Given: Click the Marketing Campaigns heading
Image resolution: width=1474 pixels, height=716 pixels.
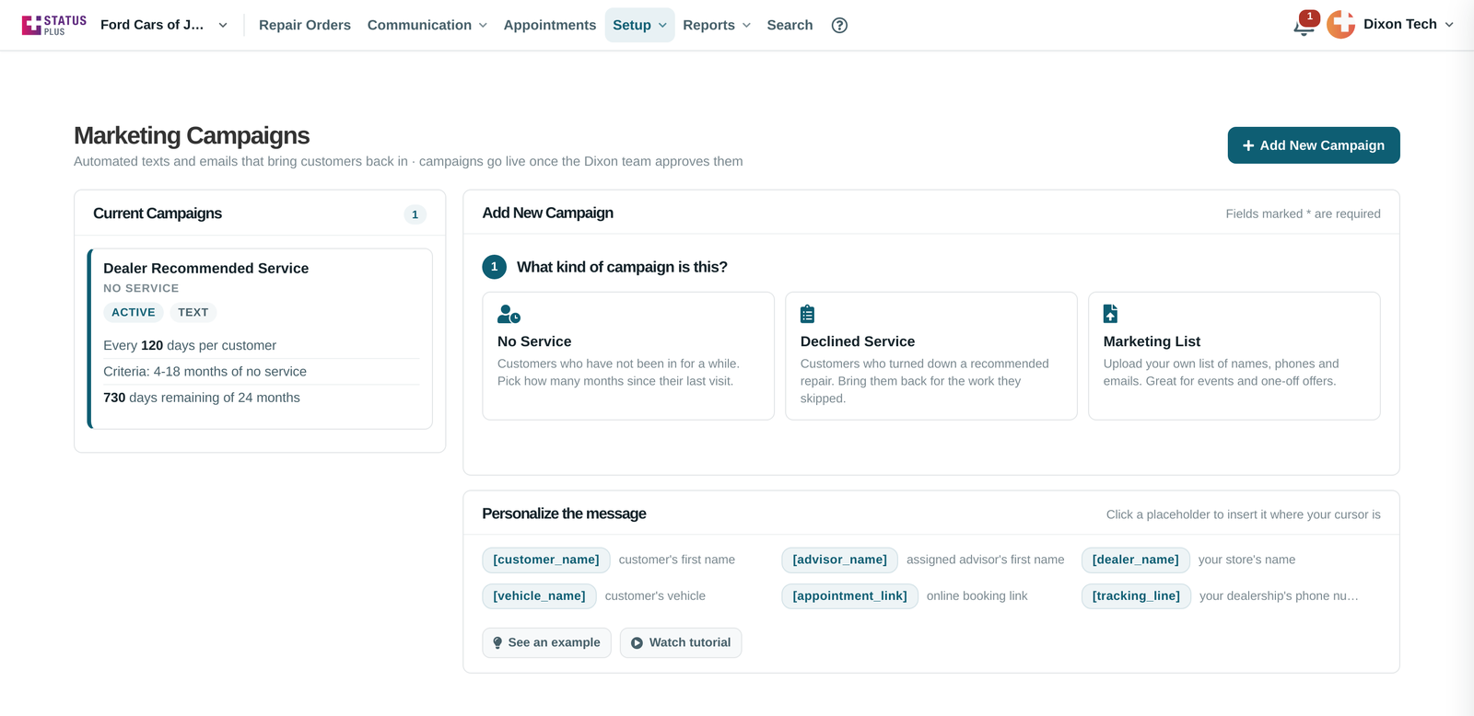Looking at the screenshot, I should point(192,135).
